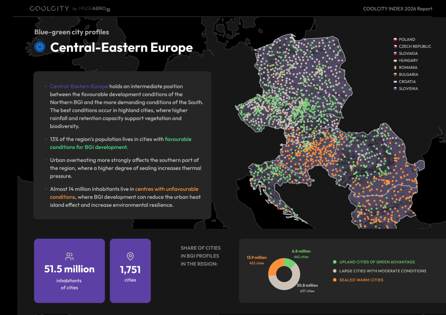Viewport: 446px width, 315px height.
Task: Click the Bulgaria flag icon
Action: (x=395, y=74)
